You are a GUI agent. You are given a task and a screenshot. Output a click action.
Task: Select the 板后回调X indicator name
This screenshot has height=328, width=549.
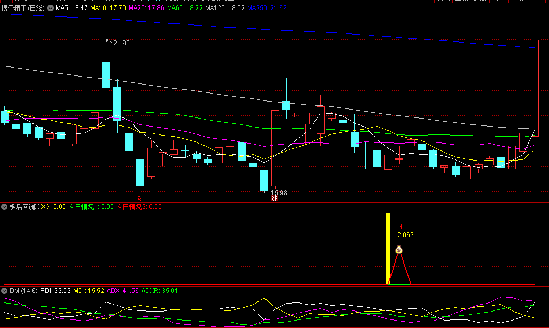[24, 207]
